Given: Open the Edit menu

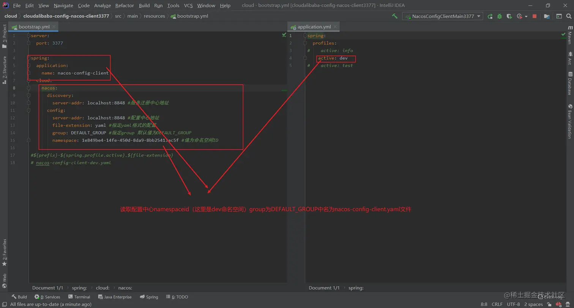Looking at the screenshot, I should point(29,5).
